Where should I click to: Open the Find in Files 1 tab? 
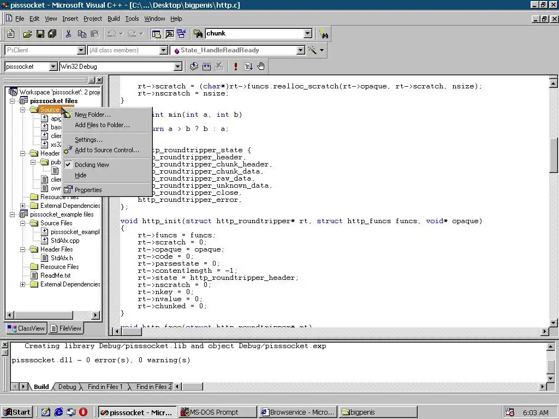point(105,387)
